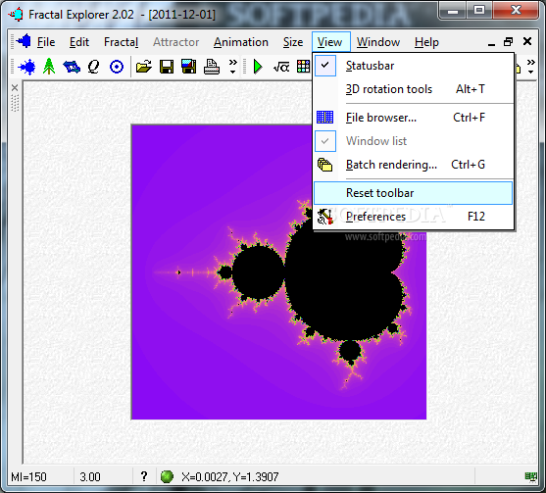This screenshot has height=493, width=546.
Task: Open Preferences F12 menu entry
Action: (x=414, y=217)
